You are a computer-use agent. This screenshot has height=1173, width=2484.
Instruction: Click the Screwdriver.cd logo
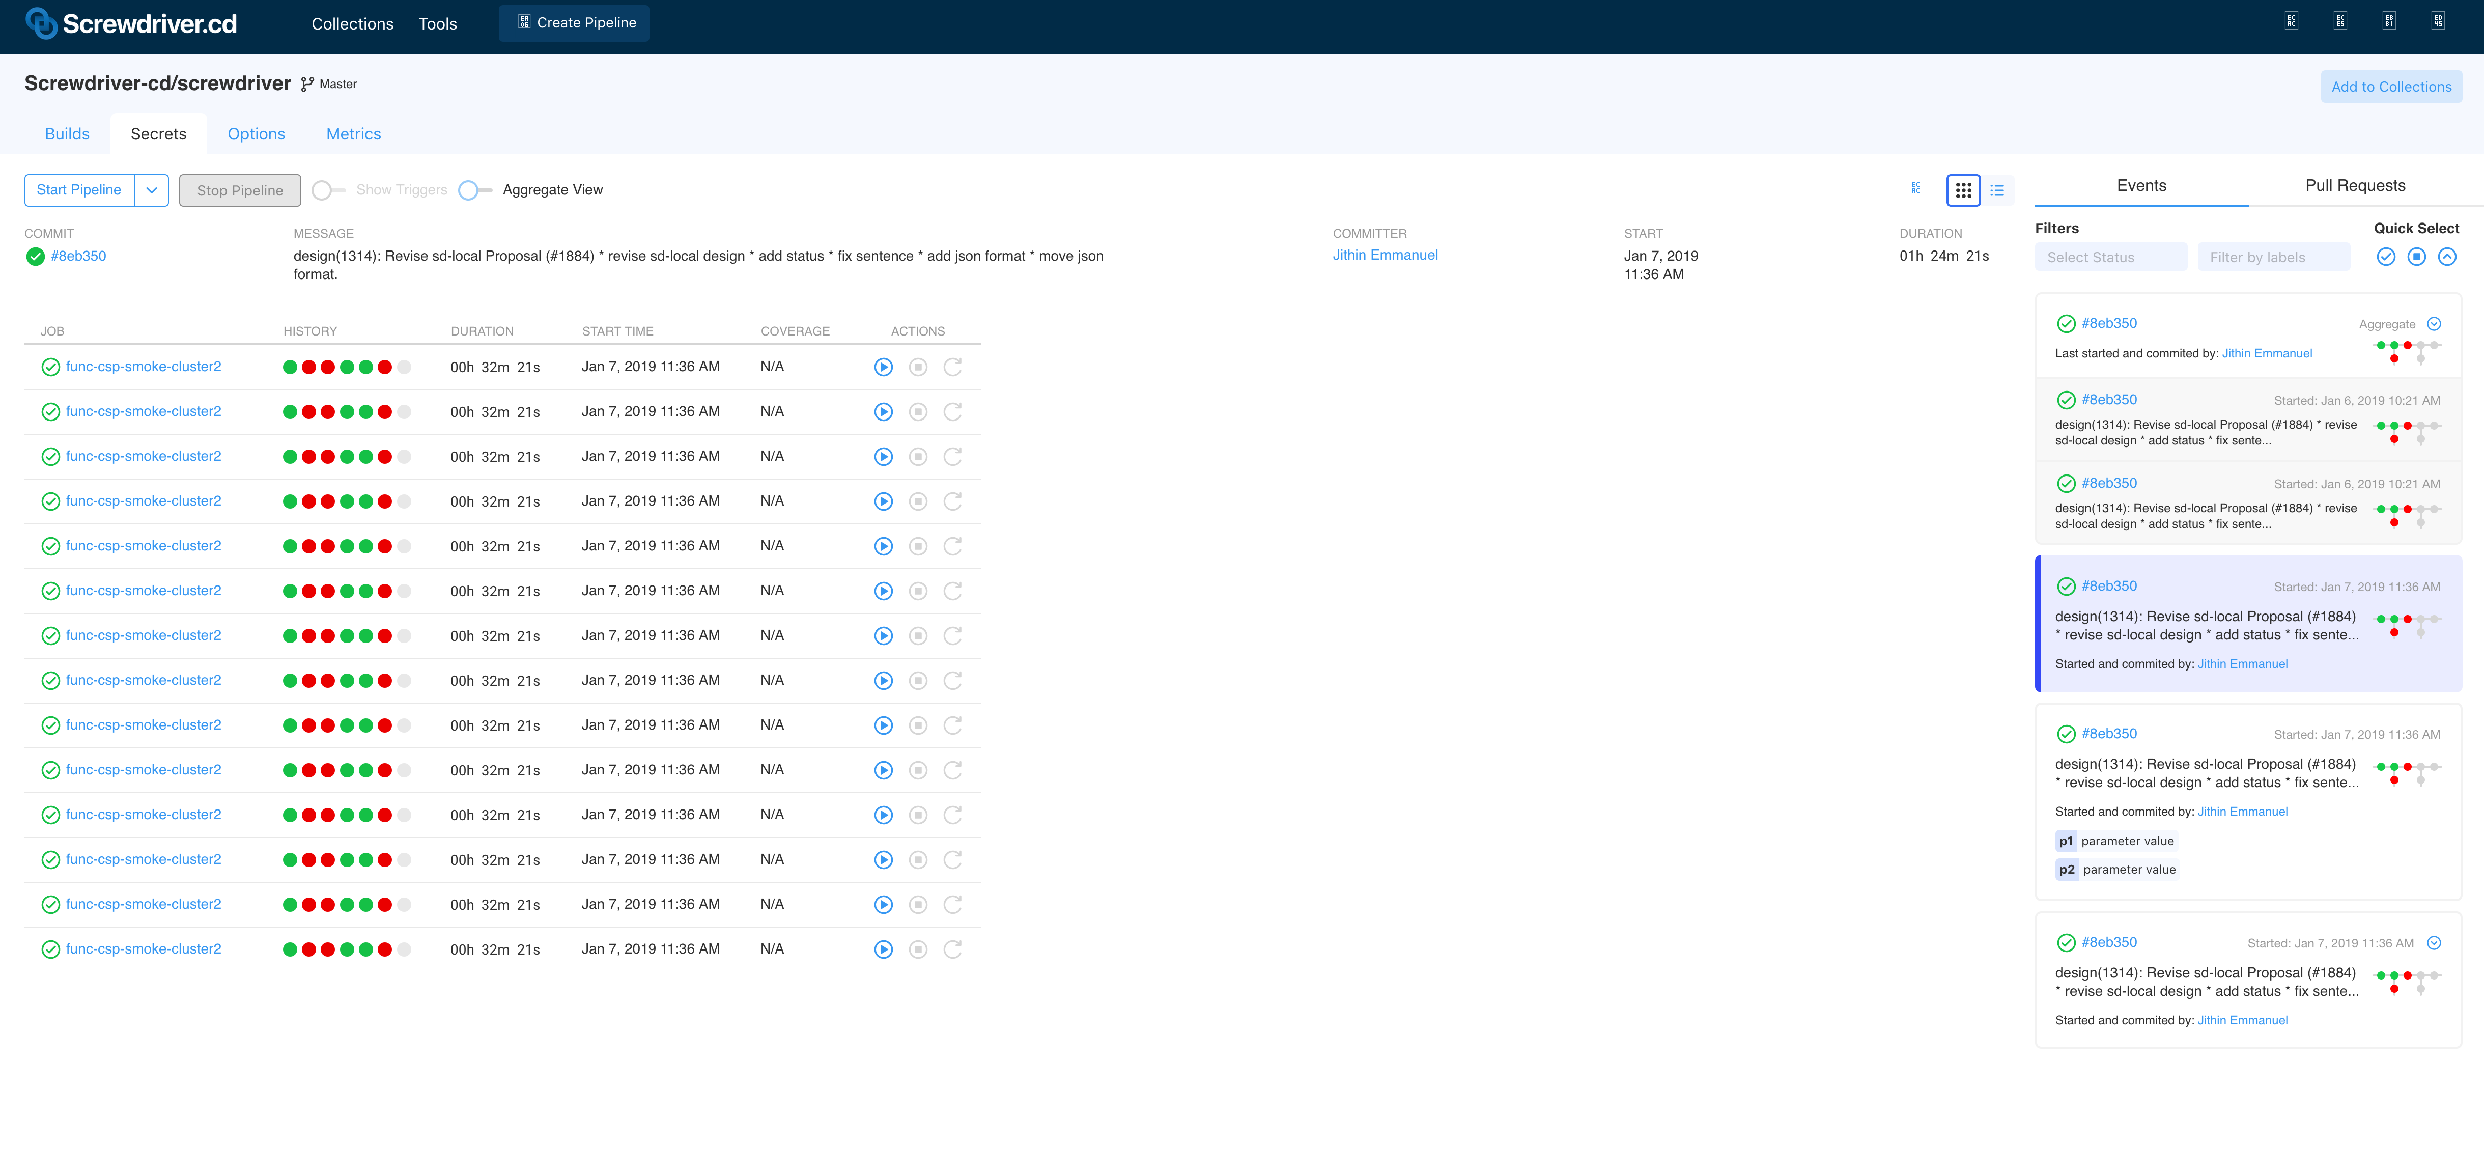131,23
